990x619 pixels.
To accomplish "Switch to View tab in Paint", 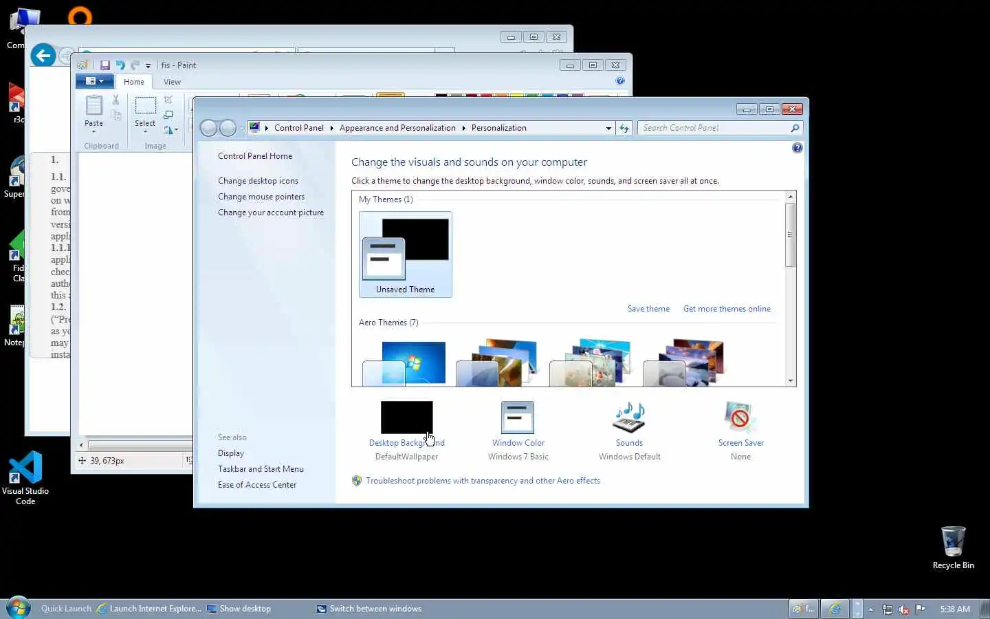I will tap(172, 82).
